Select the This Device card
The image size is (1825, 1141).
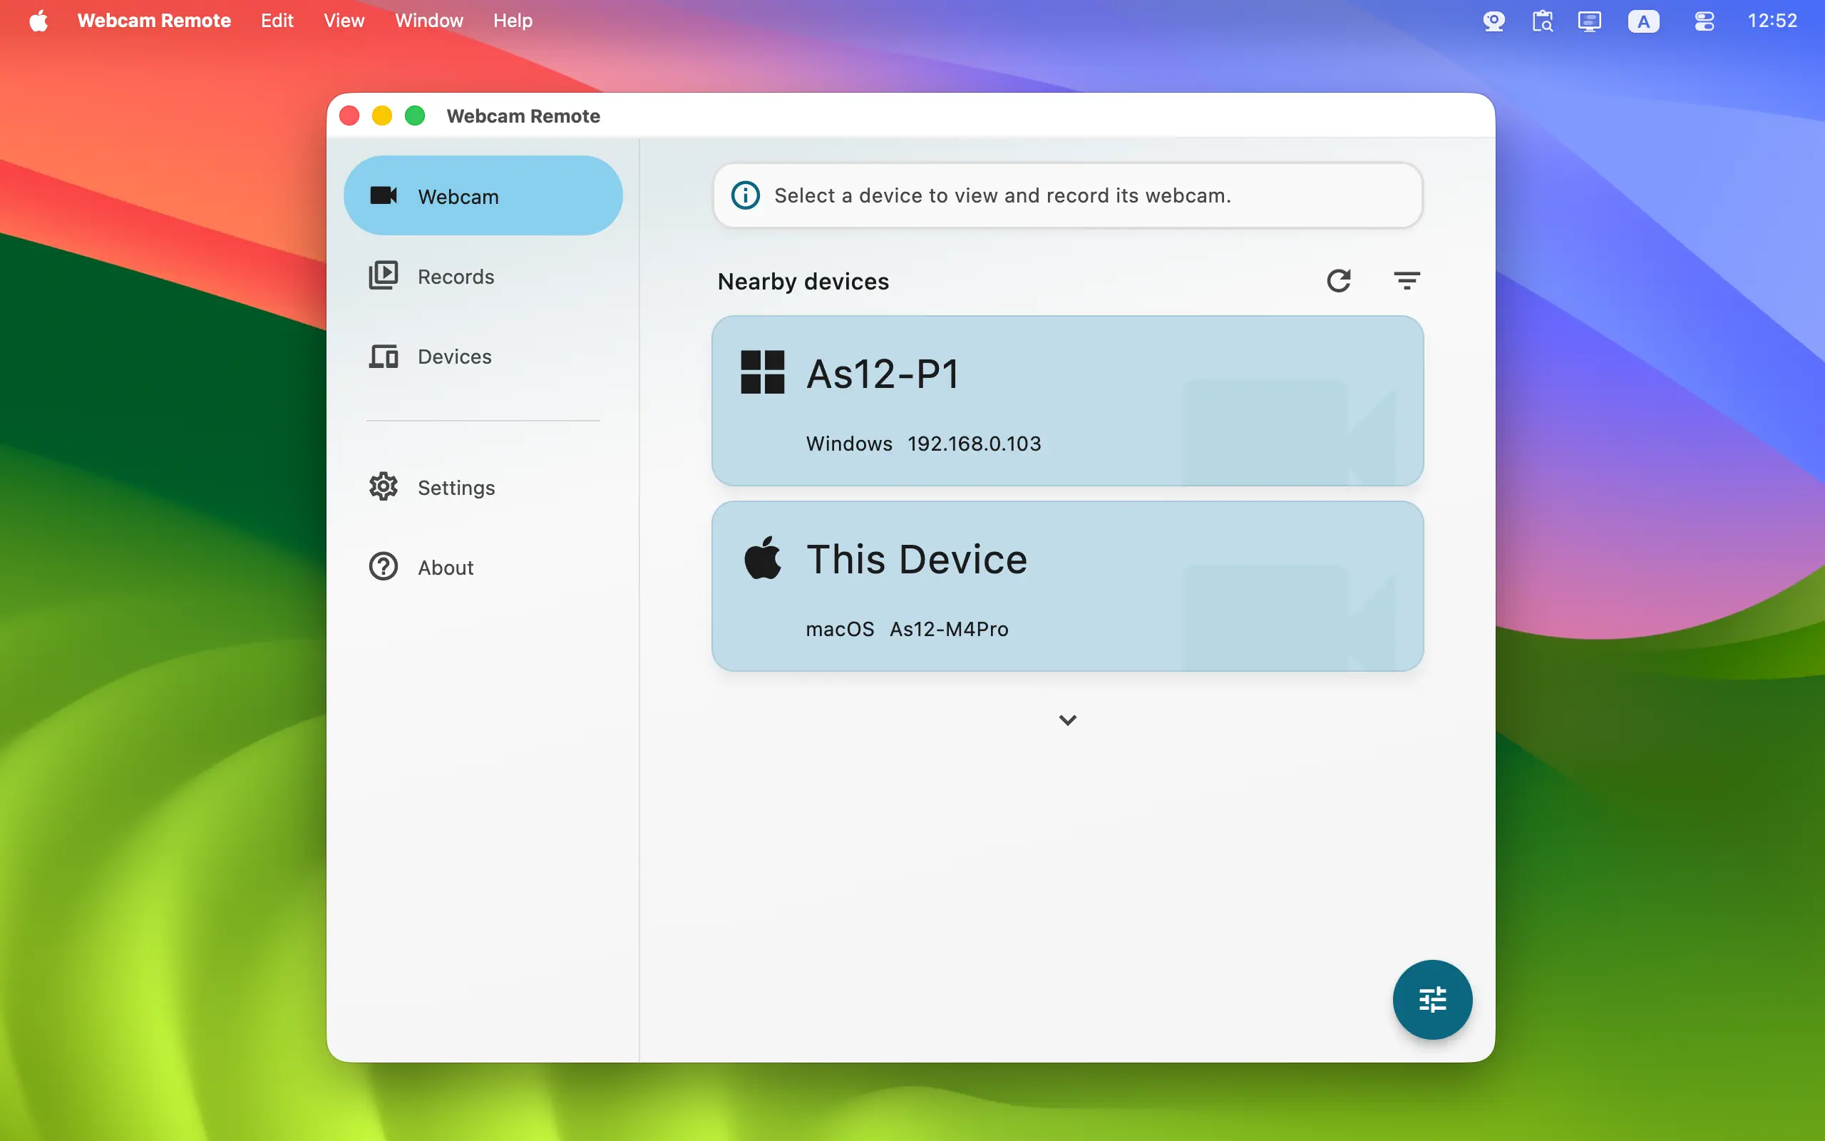click(x=1067, y=586)
